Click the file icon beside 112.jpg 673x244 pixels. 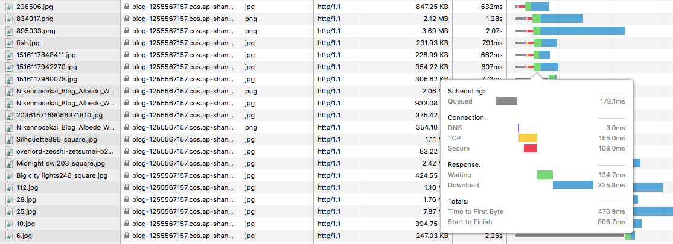(x=10, y=187)
